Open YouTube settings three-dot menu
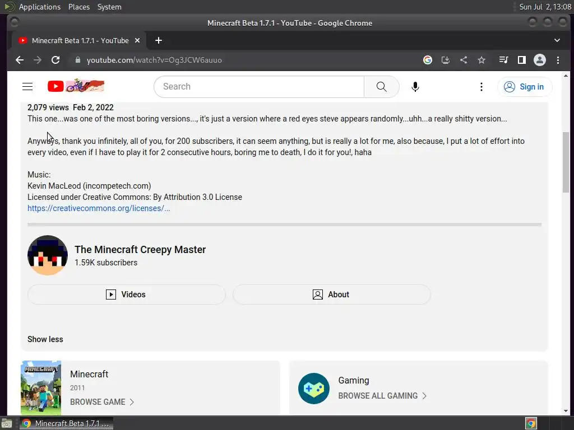Image resolution: width=574 pixels, height=430 pixels. click(482, 87)
